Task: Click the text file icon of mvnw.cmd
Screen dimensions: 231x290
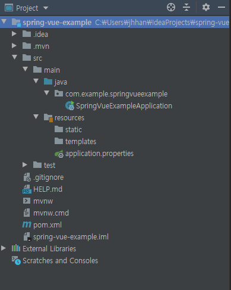Action: (x=27, y=213)
